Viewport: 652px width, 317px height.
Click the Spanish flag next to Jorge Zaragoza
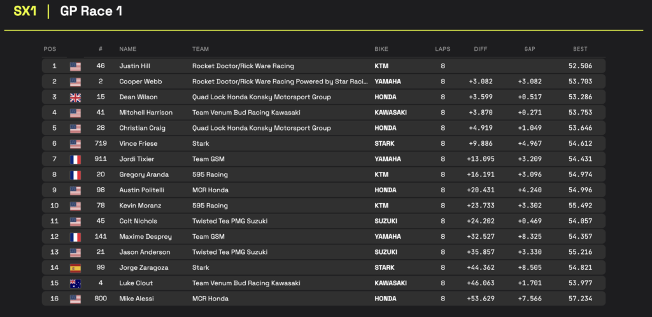coord(75,268)
